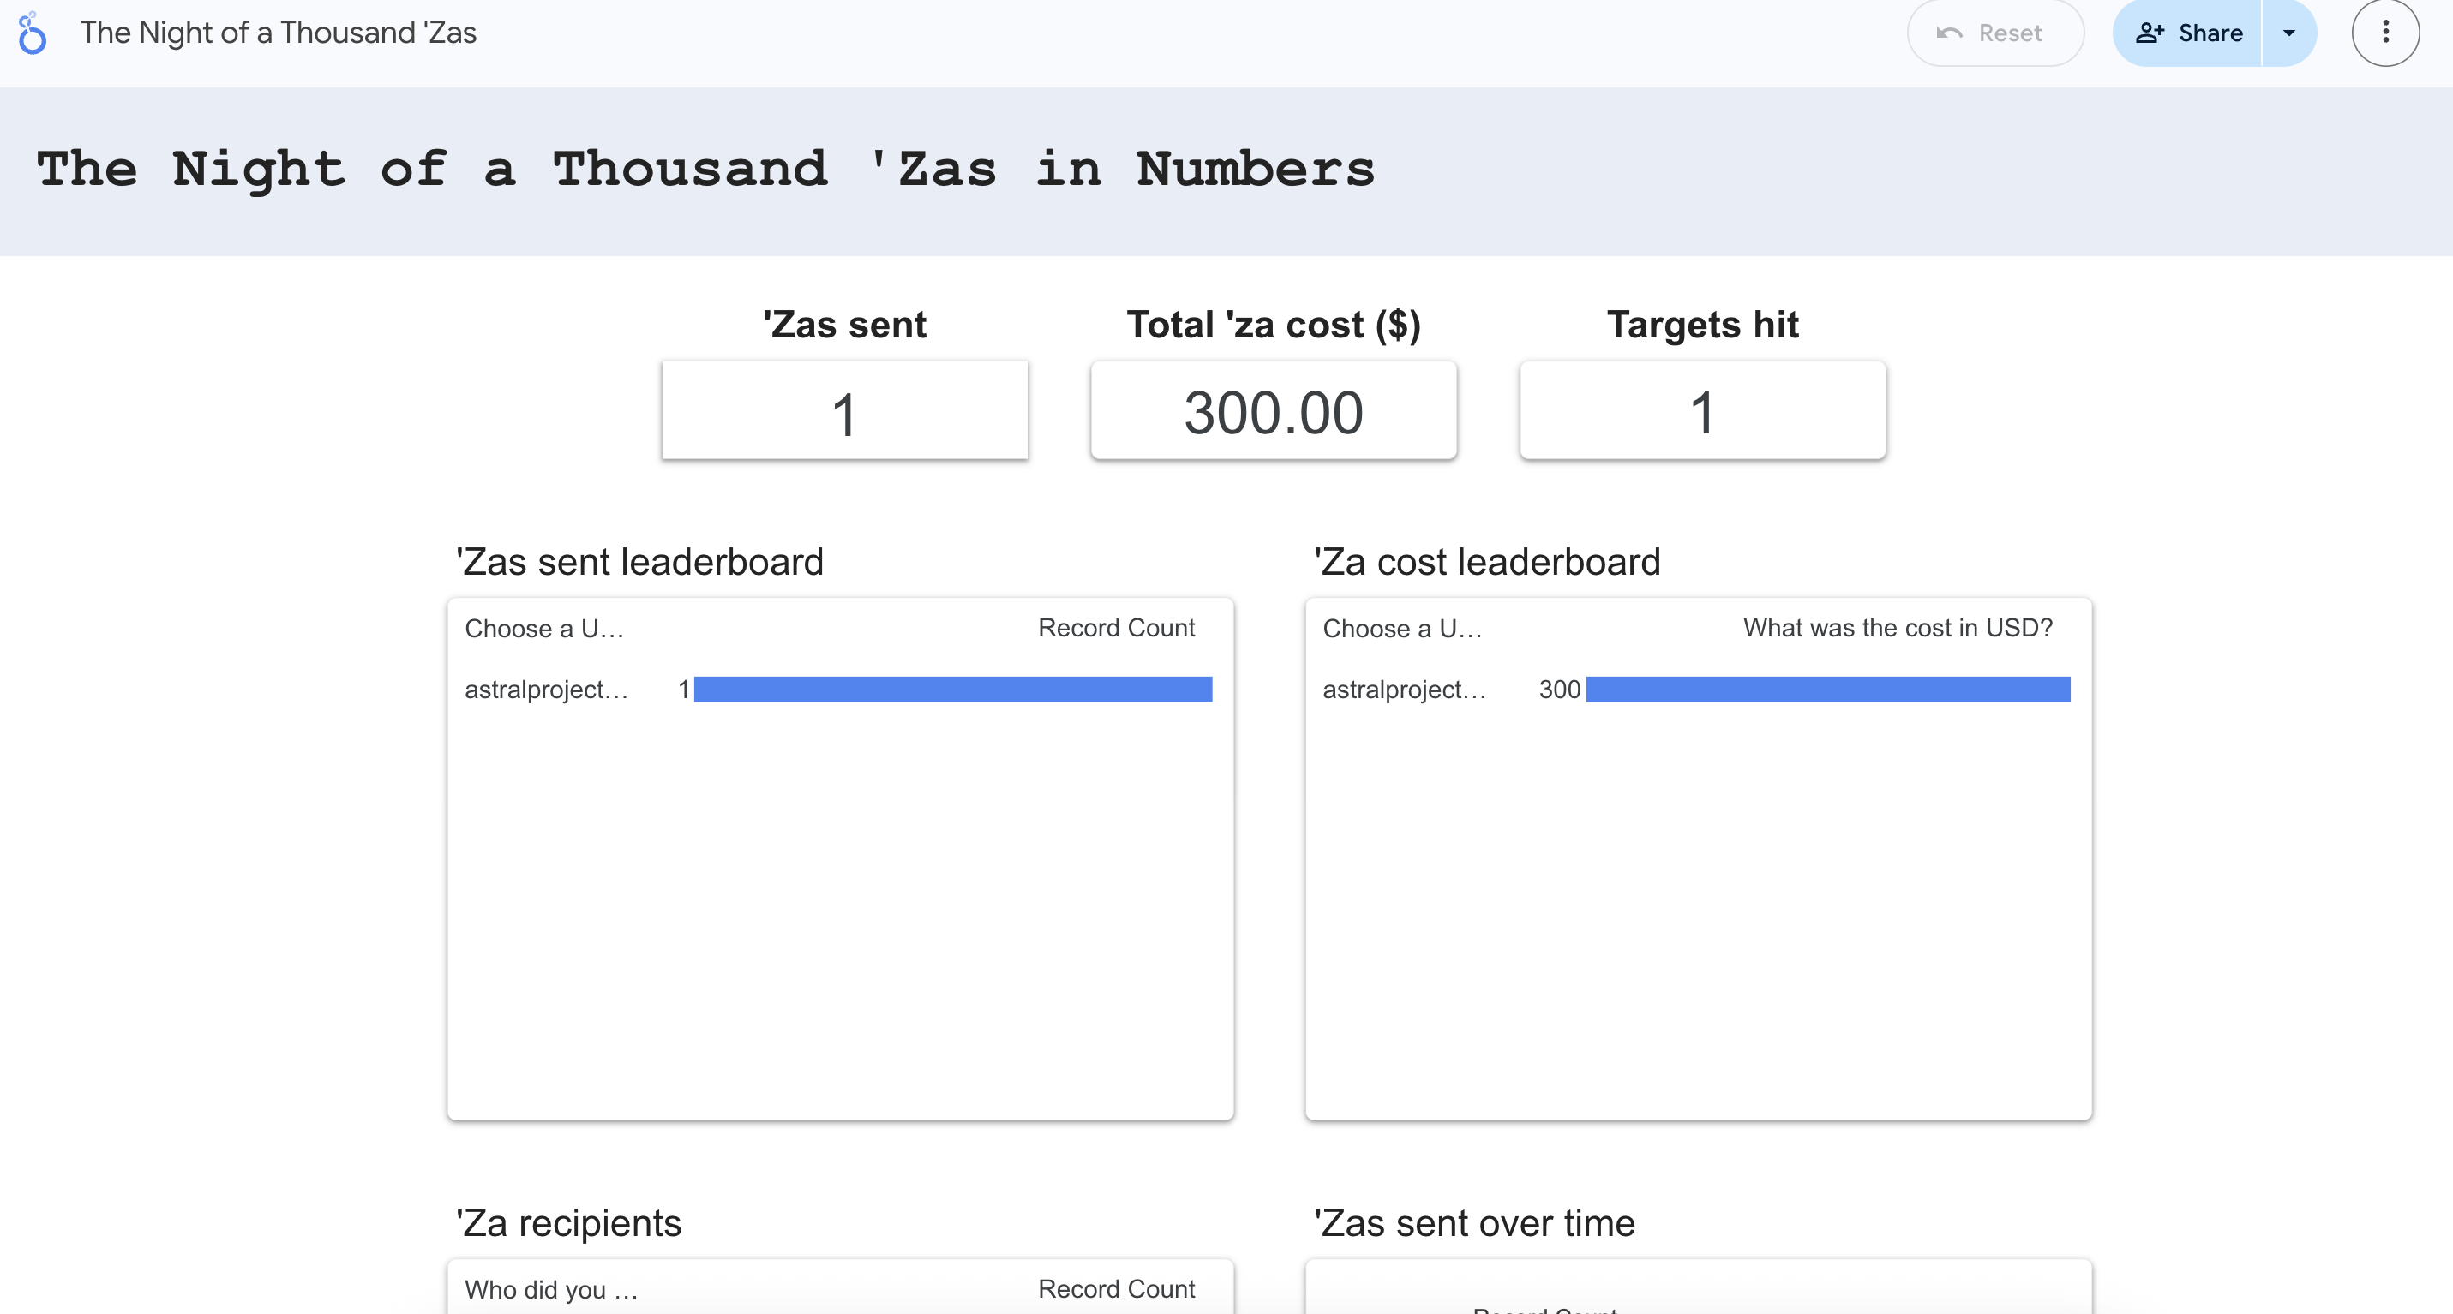Click the add-person icon on Share
Viewport: 2453px width, 1314px height.
tap(2148, 33)
